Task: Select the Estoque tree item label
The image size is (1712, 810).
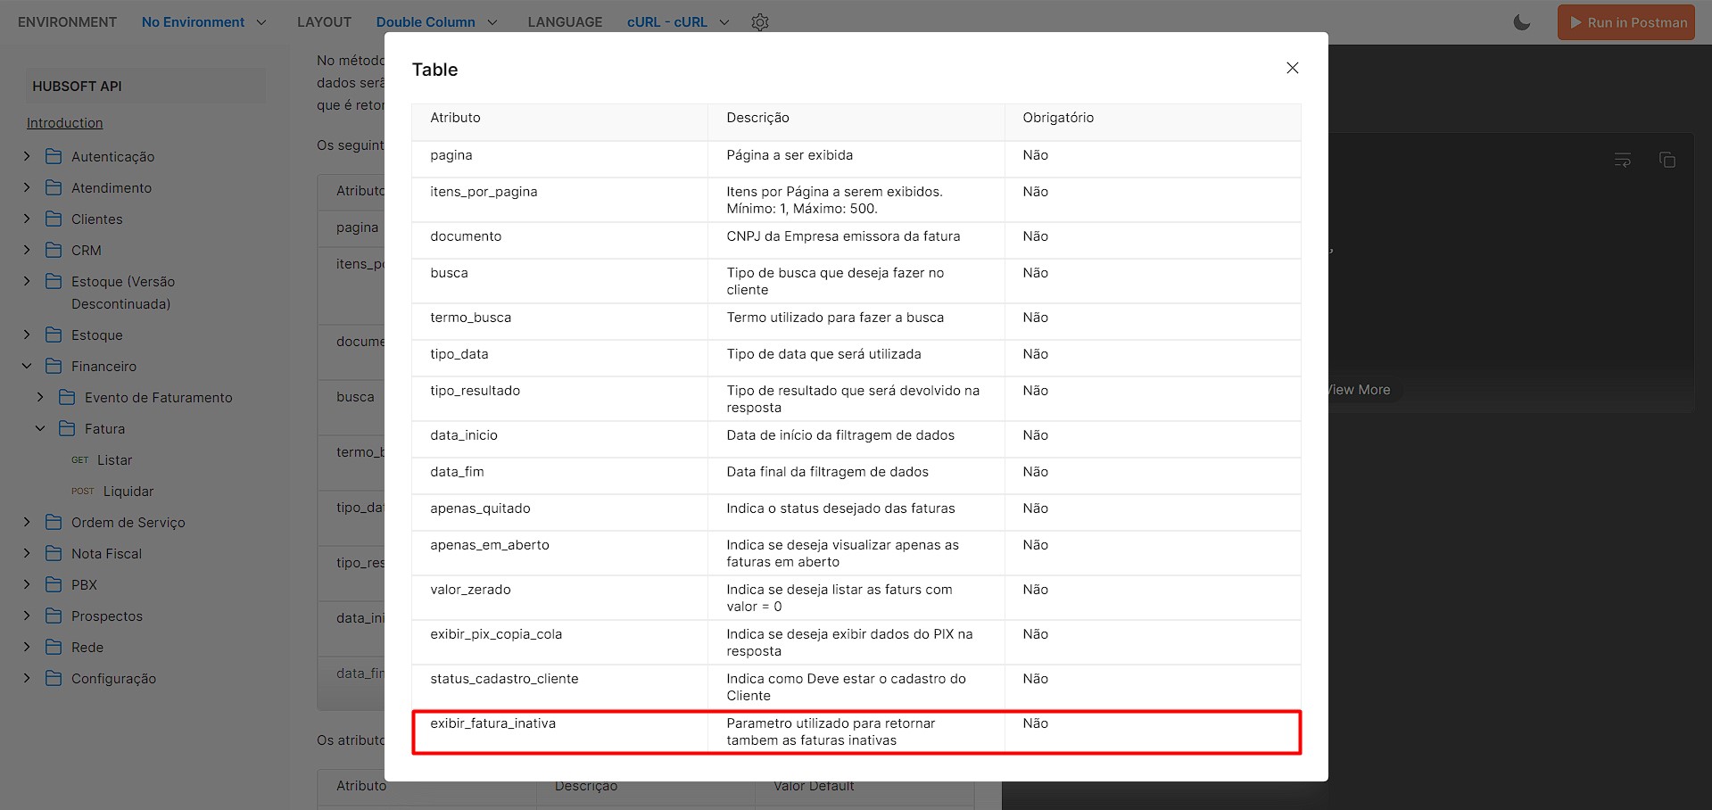Action: tap(97, 335)
